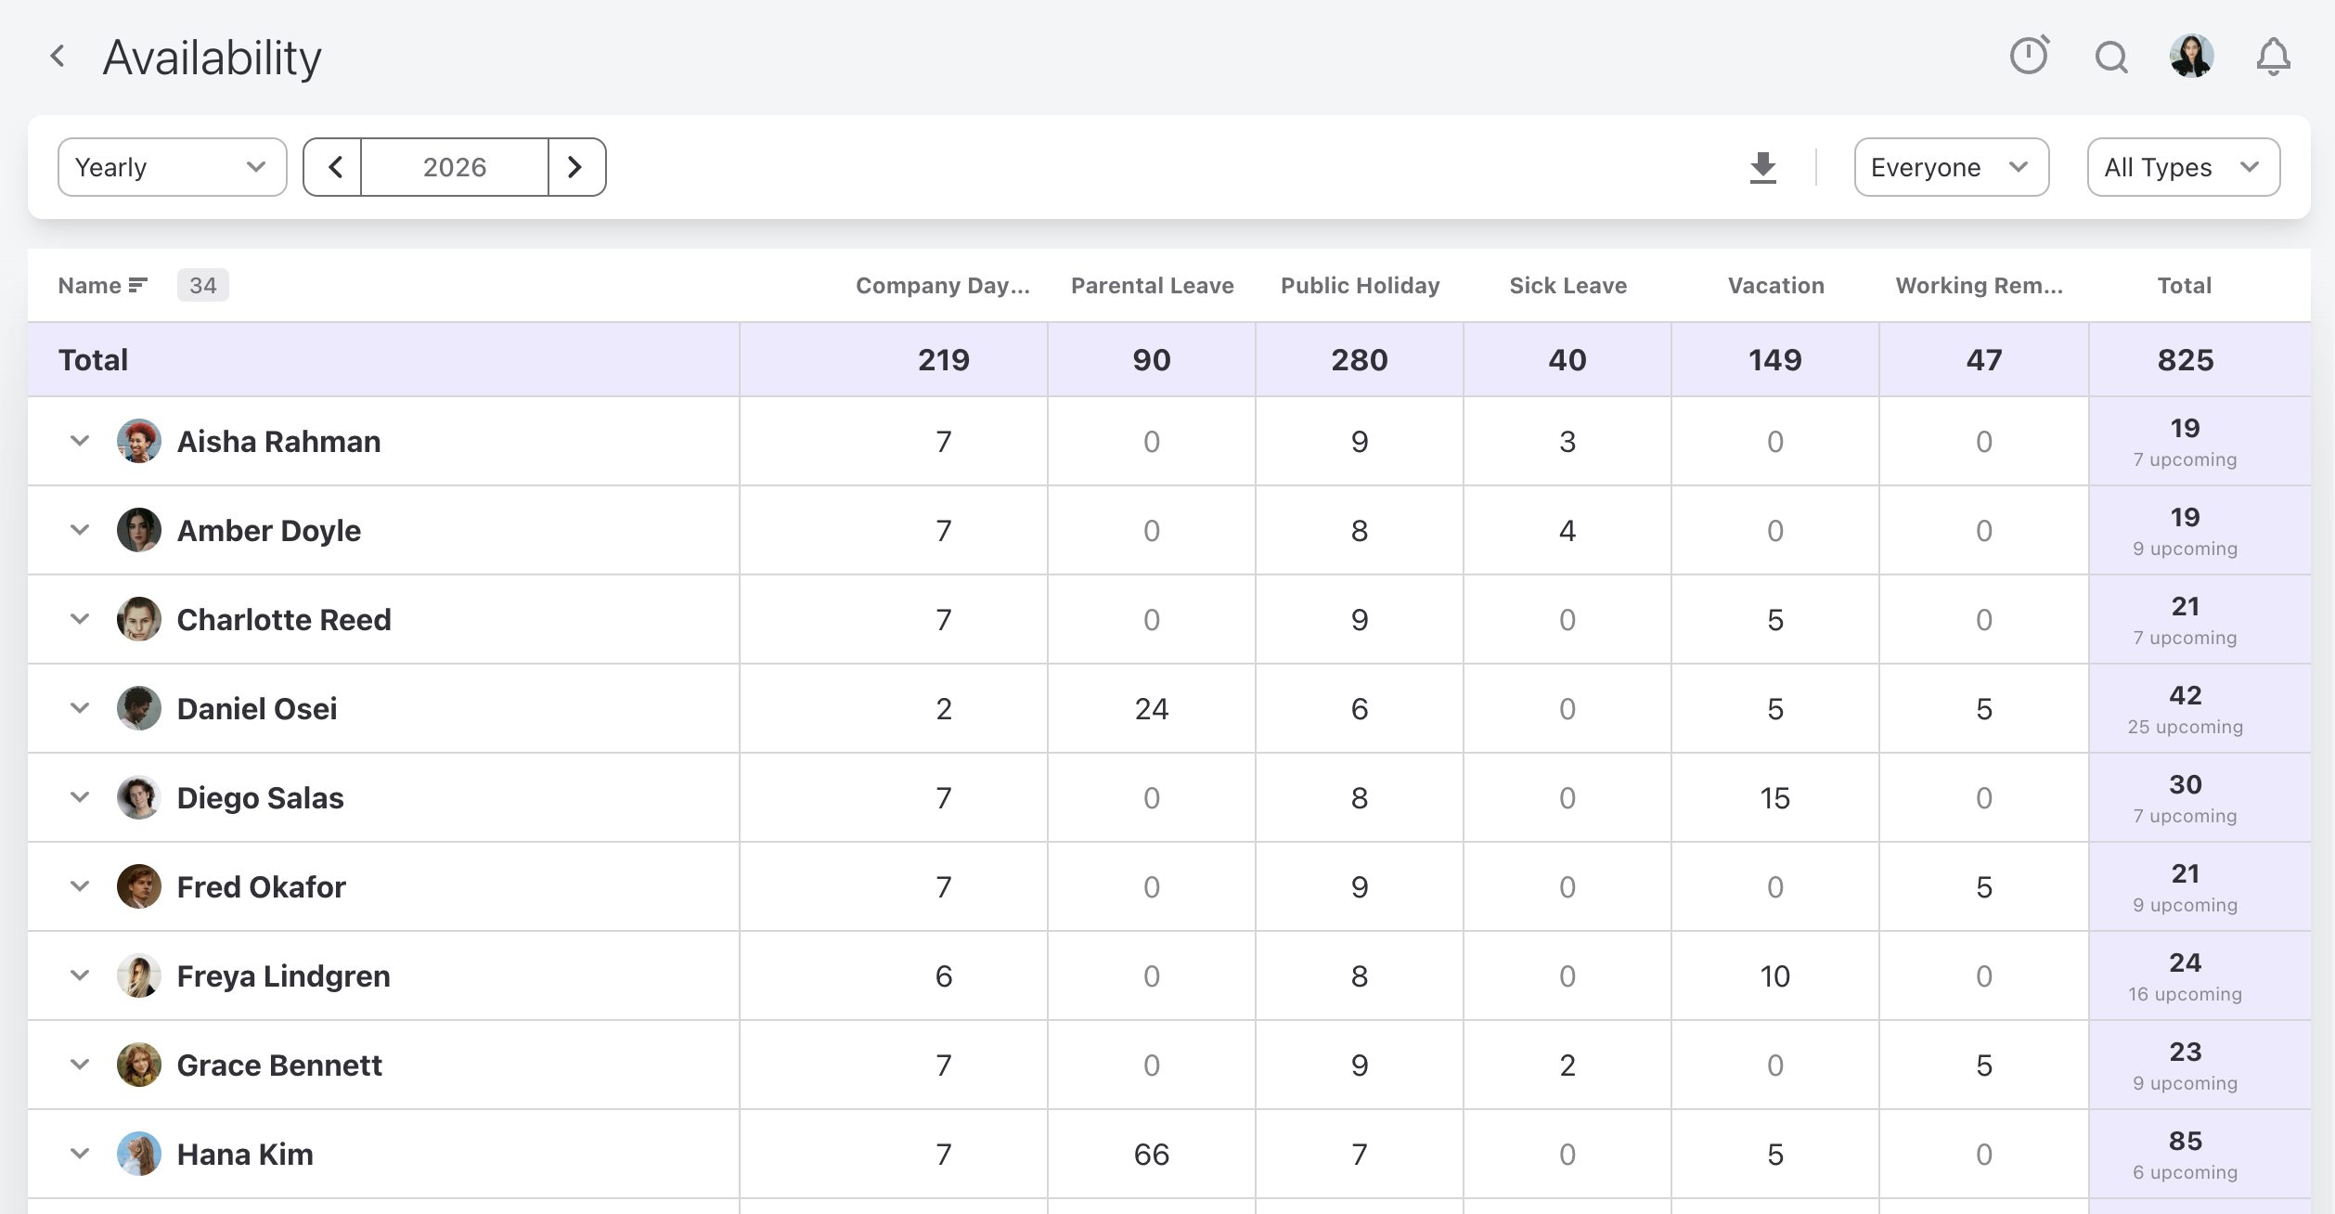The height and width of the screenshot is (1214, 2335).
Task: Click Hana Kim's avatar
Action: 139,1154
